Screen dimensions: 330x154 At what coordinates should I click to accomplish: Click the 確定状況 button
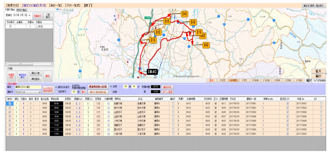(x=167, y=86)
